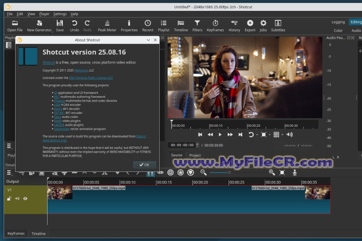Viewport: 362px width, 241px height.
Task: Toggle ripple markers button
Action: click(191, 172)
